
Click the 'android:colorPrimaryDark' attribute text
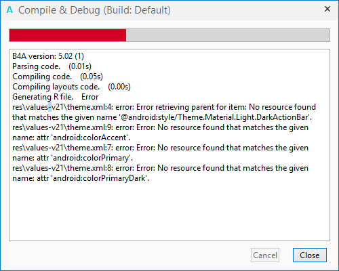100,178
